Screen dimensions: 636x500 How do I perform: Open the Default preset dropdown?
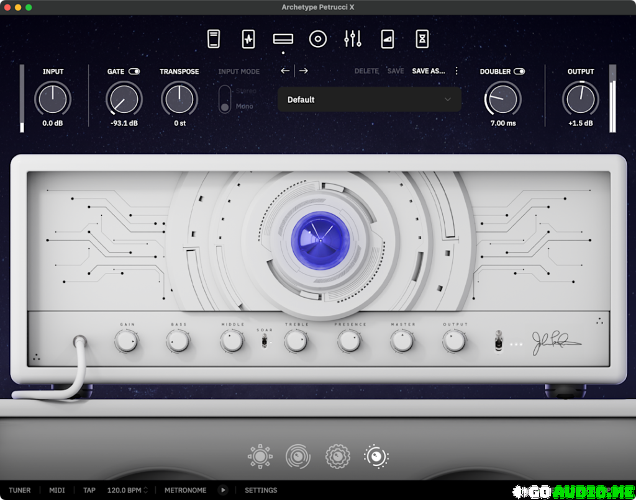coord(369,99)
